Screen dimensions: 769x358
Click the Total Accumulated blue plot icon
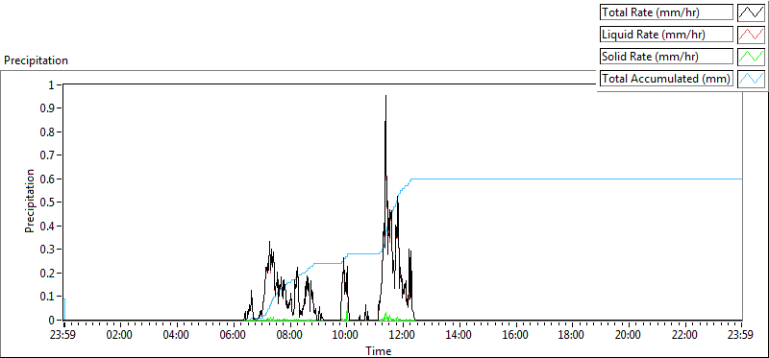click(x=751, y=79)
